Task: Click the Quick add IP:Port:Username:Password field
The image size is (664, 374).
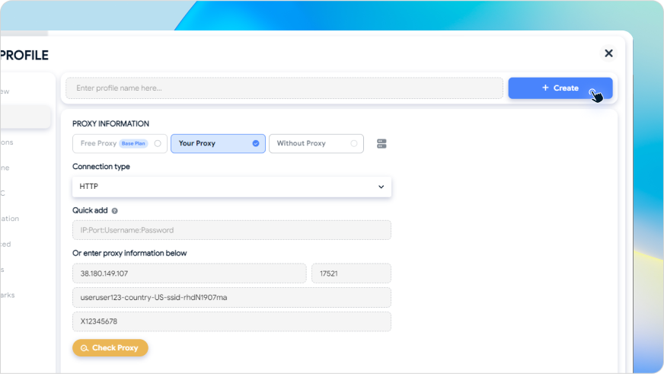Action: [231, 230]
